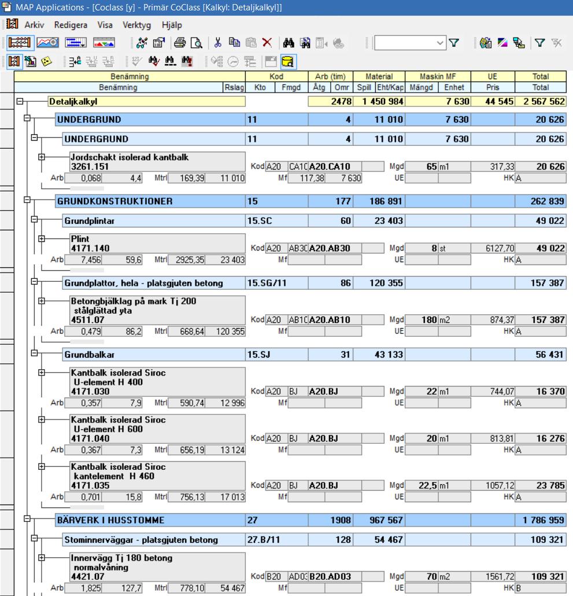Click the molecule-like structure icon in the toolbar
573x596 pixels.
[142, 43]
